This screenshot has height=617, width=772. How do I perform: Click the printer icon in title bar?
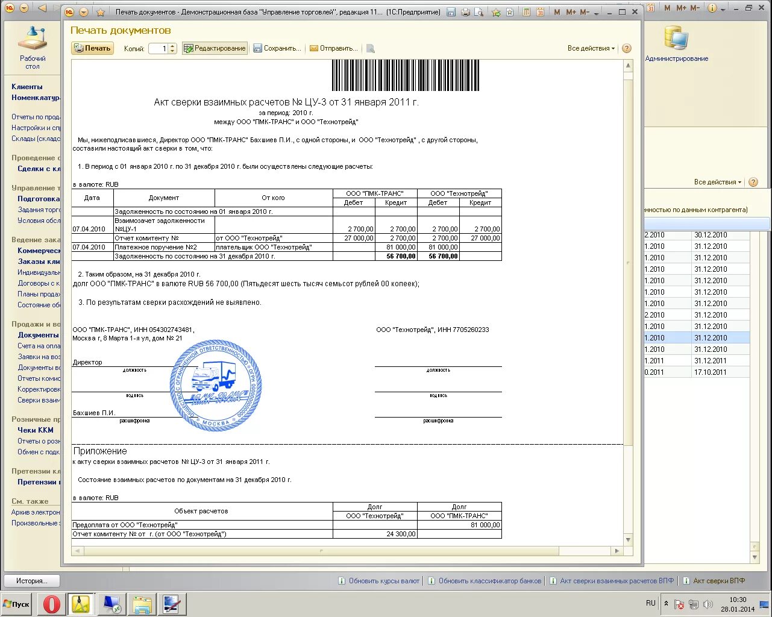[x=465, y=12]
